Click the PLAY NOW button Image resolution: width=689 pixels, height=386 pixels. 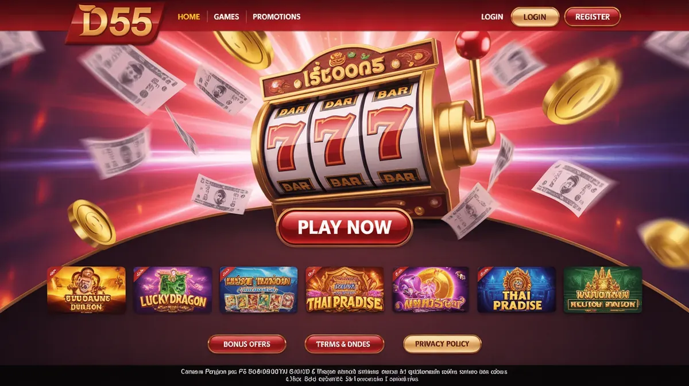click(344, 227)
